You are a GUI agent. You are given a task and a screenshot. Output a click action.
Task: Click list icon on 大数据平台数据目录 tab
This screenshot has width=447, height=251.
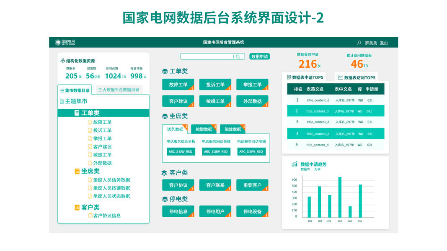[x=99, y=90]
